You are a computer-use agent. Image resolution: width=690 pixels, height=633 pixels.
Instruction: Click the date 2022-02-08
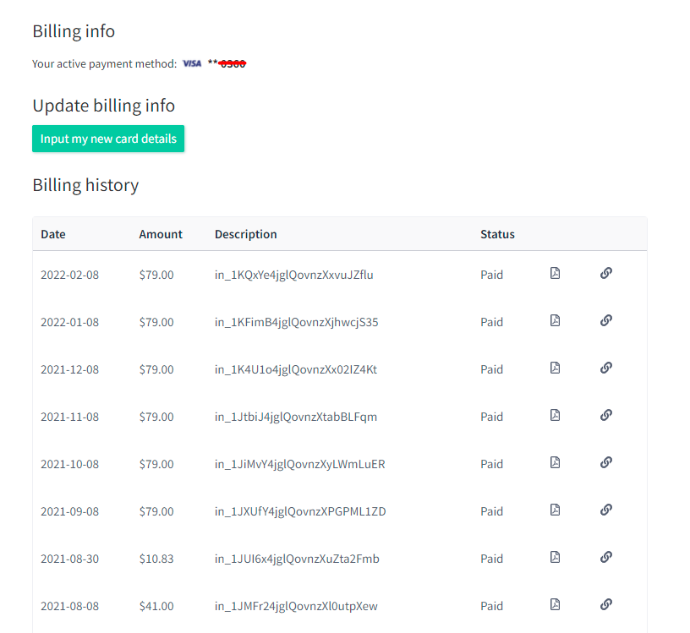pyautogui.click(x=70, y=275)
